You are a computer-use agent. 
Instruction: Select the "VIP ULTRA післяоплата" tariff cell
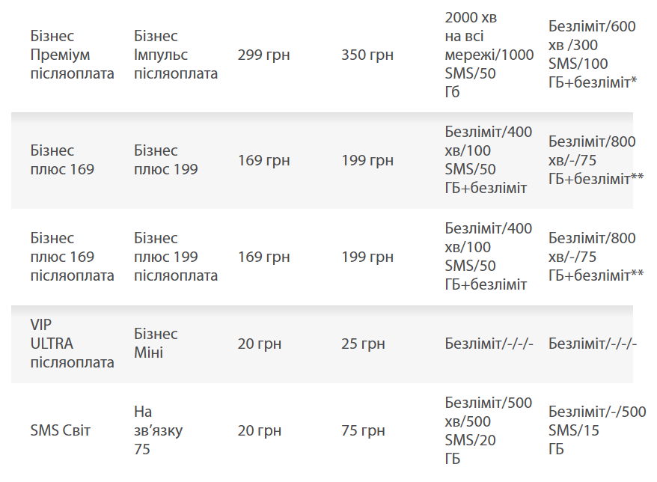[72, 344]
